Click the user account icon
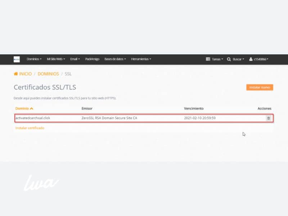 point(251,59)
